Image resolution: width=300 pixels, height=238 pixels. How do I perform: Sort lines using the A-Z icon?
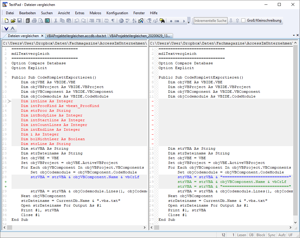(134, 21)
